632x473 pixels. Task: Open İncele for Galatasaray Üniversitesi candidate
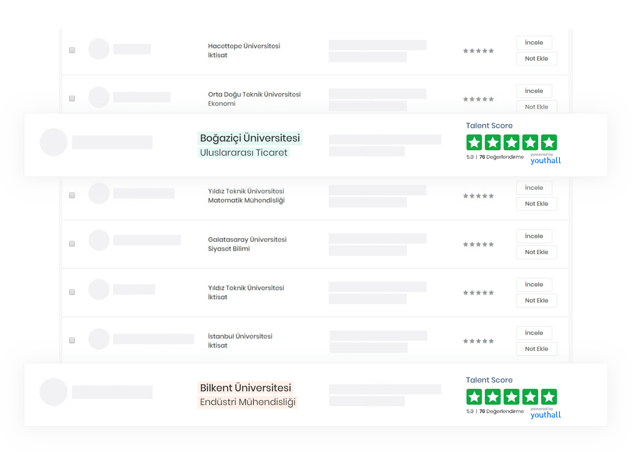pyautogui.click(x=534, y=236)
